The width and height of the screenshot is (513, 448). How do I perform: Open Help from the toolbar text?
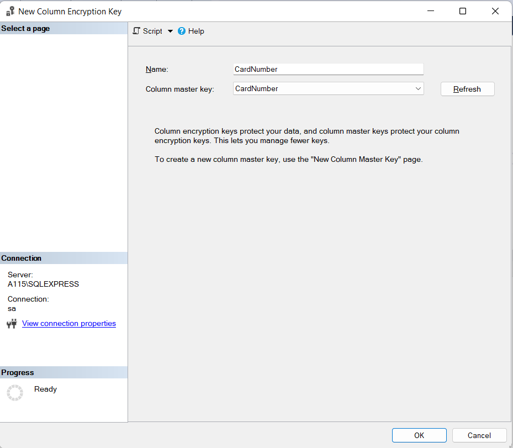196,31
